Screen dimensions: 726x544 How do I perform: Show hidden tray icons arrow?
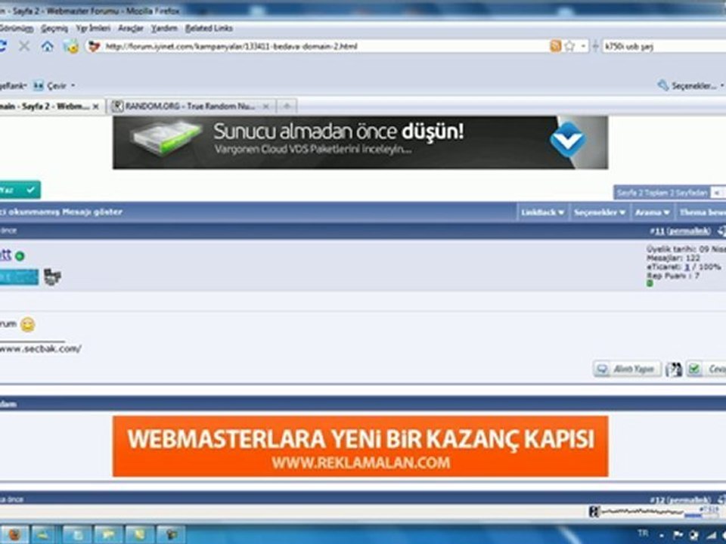click(661, 536)
